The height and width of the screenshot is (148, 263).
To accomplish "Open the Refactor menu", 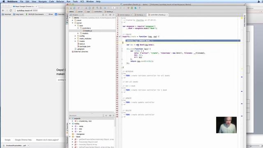I will coord(60,2).
